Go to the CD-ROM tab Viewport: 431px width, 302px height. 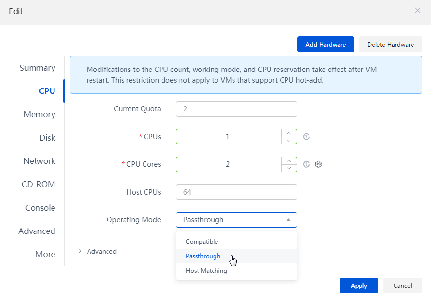(x=38, y=184)
